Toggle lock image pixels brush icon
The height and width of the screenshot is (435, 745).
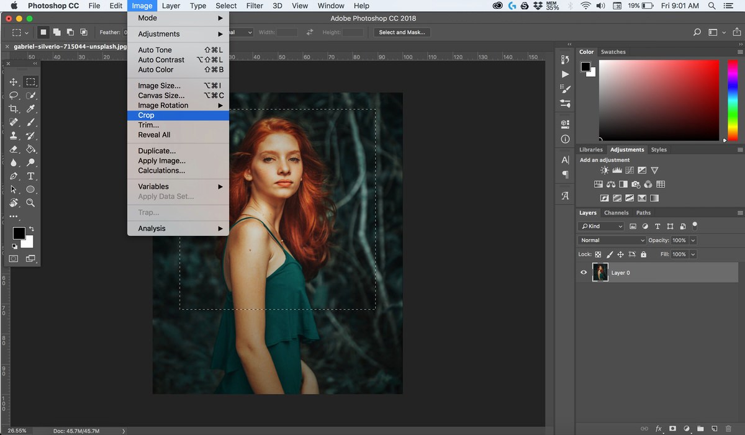click(610, 254)
